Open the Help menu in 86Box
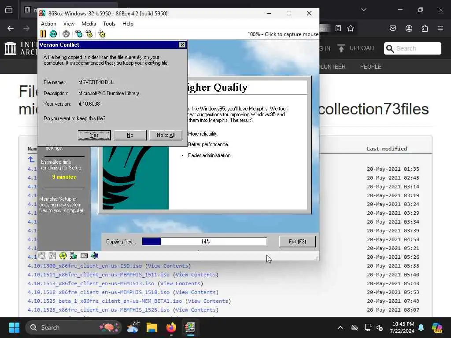451x338 pixels. tap(128, 24)
